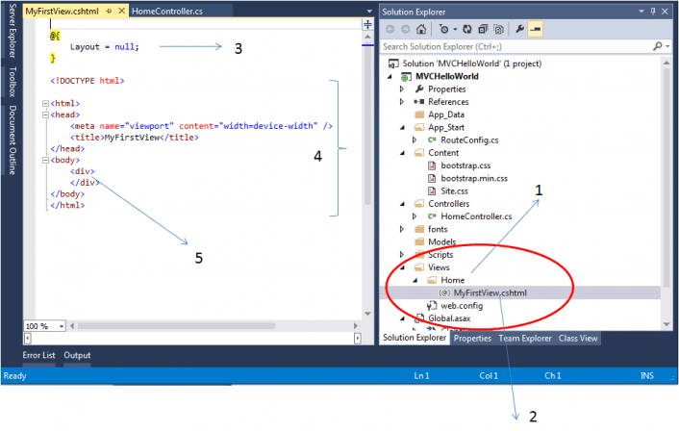Close the Solution Explorer panel
This screenshot has height=431, width=679.
[x=665, y=12]
